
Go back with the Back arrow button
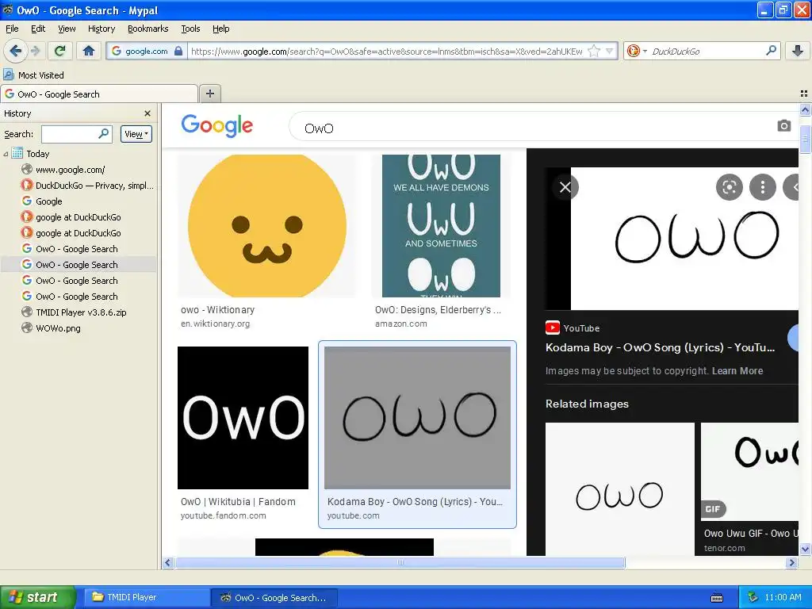tap(16, 51)
